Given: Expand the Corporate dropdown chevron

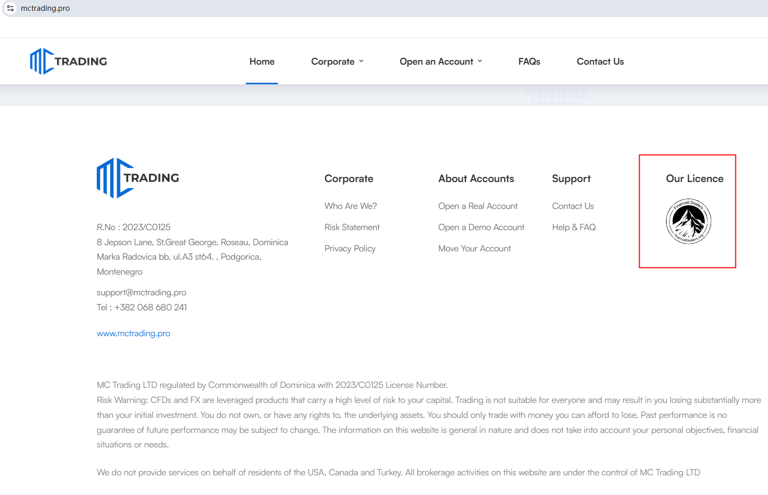Looking at the screenshot, I should (361, 61).
